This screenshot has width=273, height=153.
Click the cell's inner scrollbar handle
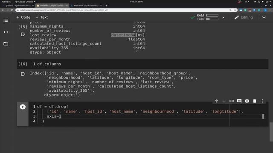(x=263, y=116)
